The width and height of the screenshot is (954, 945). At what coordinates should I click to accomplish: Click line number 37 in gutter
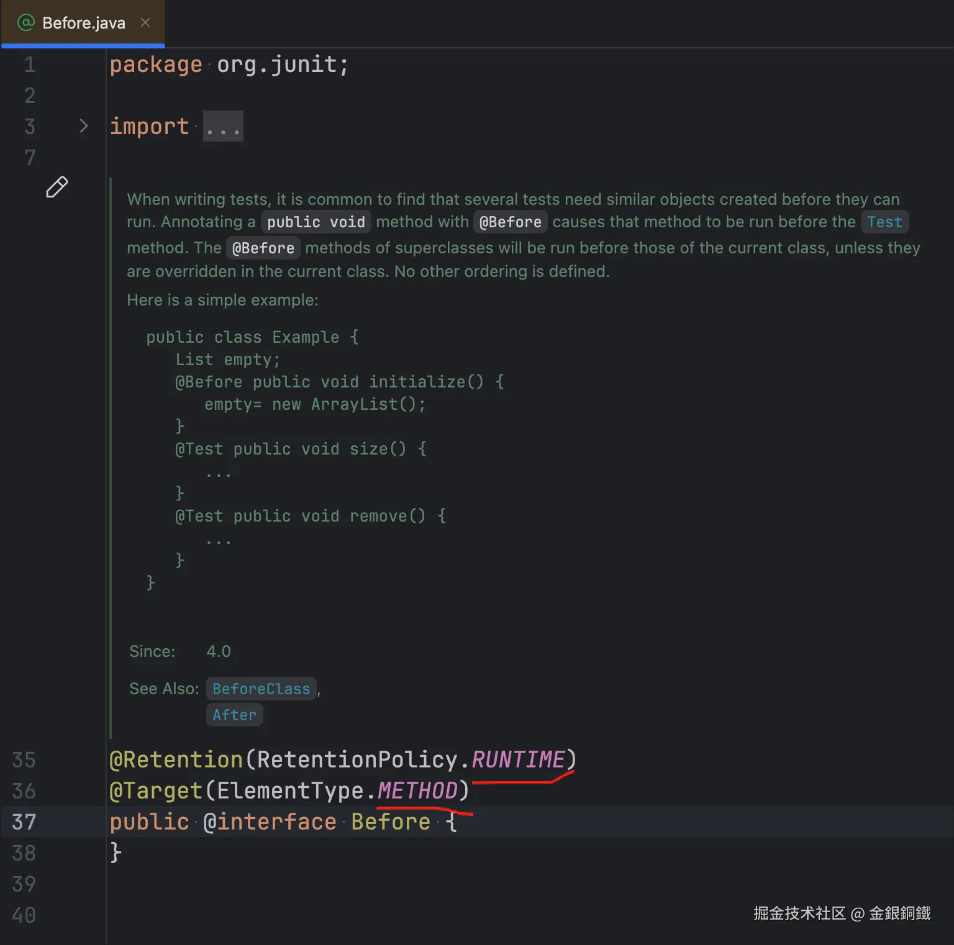[x=24, y=822]
